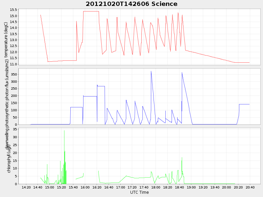The width and height of the screenshot is (263, 197).
Task: Click the flat red temperature plateau at top
Action: coord(91,11)
